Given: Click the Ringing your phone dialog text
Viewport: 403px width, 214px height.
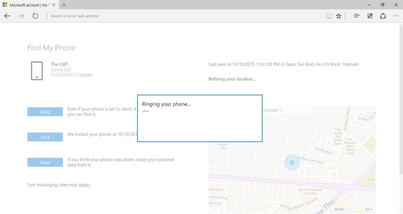Looking at the screenshot, I should tap(166, 104).
